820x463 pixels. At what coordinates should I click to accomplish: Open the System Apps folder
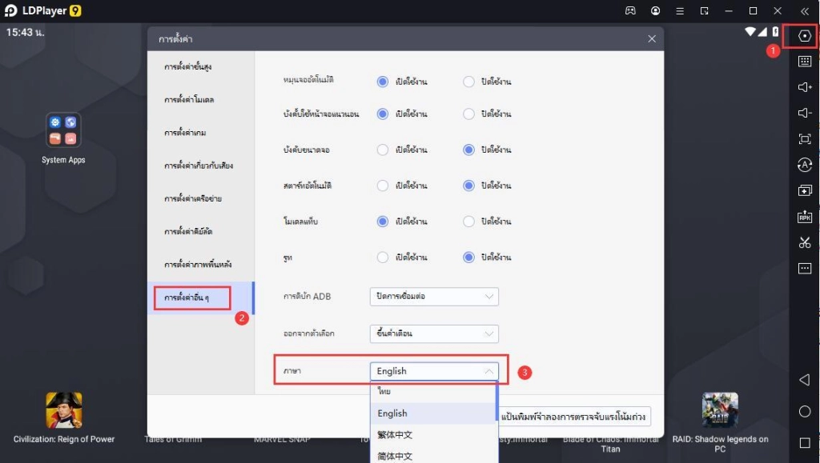63,130
